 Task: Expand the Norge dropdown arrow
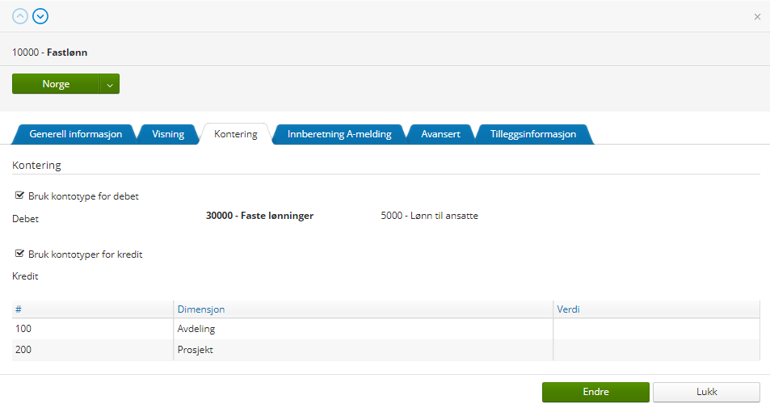coord(110,85)
